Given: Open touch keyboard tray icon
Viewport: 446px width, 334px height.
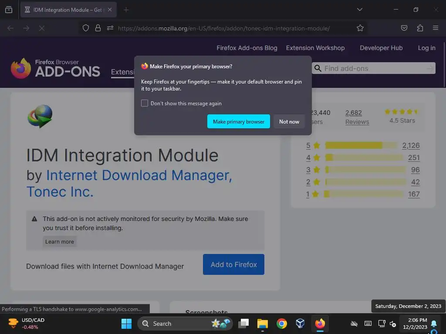Looking at the screenshot, I should (368, 324).
